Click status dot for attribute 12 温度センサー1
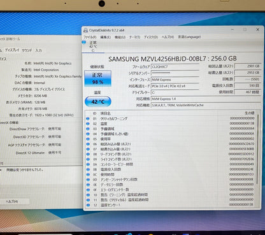This screenshot has height=235, width=265. [88, 205]
